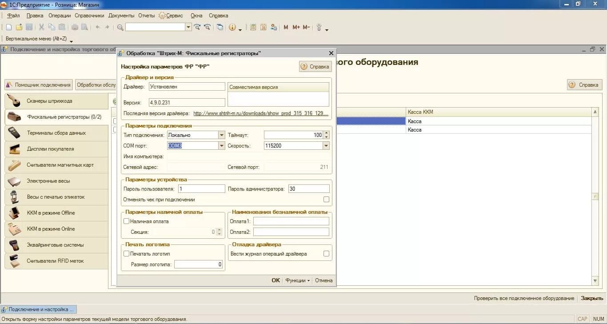Click the M+ memory add button

[296, 27]
